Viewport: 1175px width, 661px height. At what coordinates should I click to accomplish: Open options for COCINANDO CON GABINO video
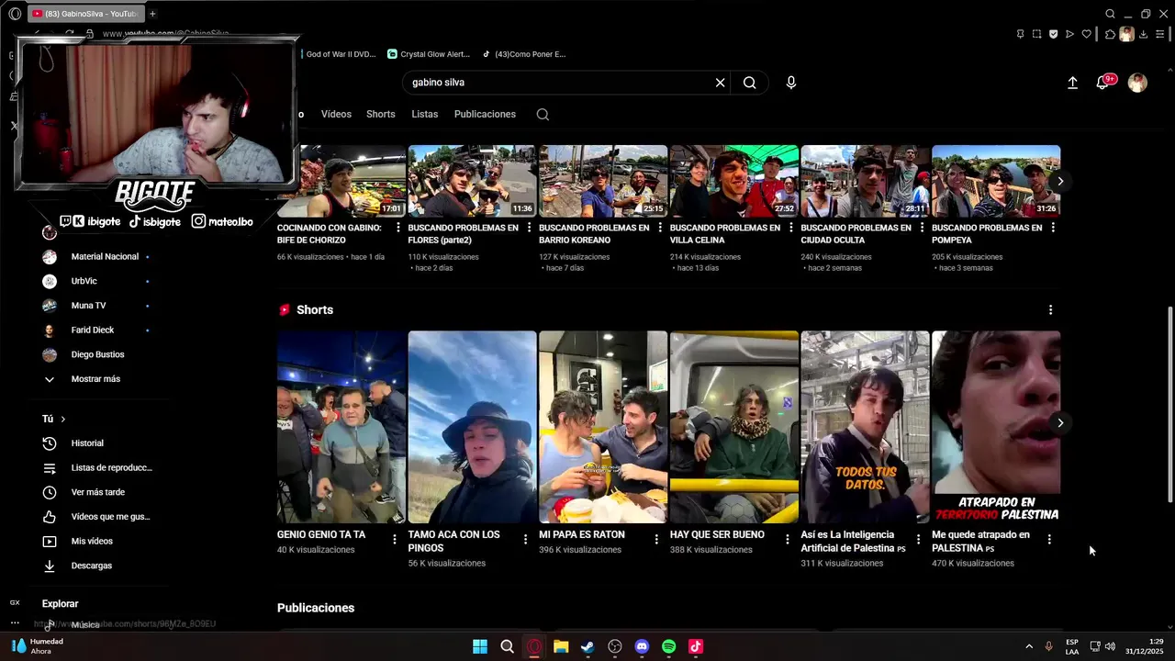397,228
